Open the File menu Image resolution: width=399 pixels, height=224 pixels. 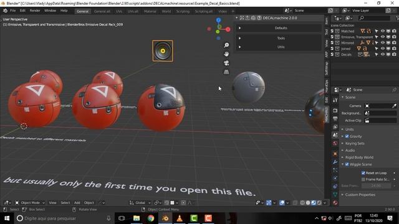[x=12, y=11]
